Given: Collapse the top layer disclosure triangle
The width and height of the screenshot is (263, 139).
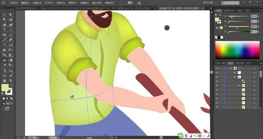Looking at the screenshot, I should click(231, 68).
